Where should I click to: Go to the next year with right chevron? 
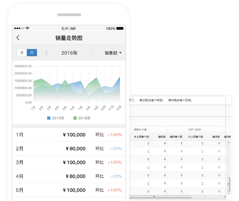[92, 53]
